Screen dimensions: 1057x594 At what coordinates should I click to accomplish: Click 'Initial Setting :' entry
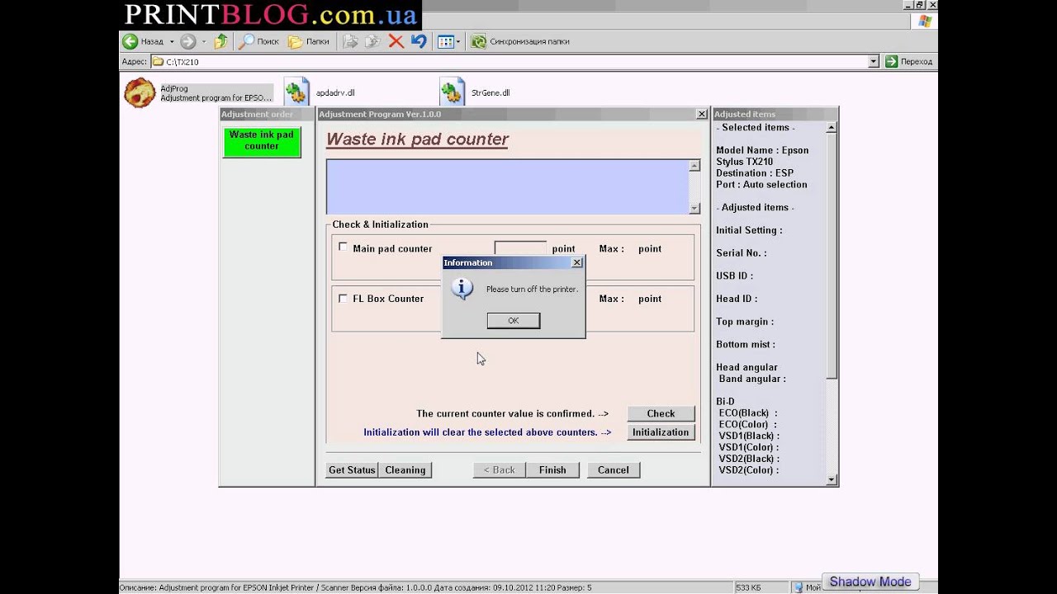[749, 230]
